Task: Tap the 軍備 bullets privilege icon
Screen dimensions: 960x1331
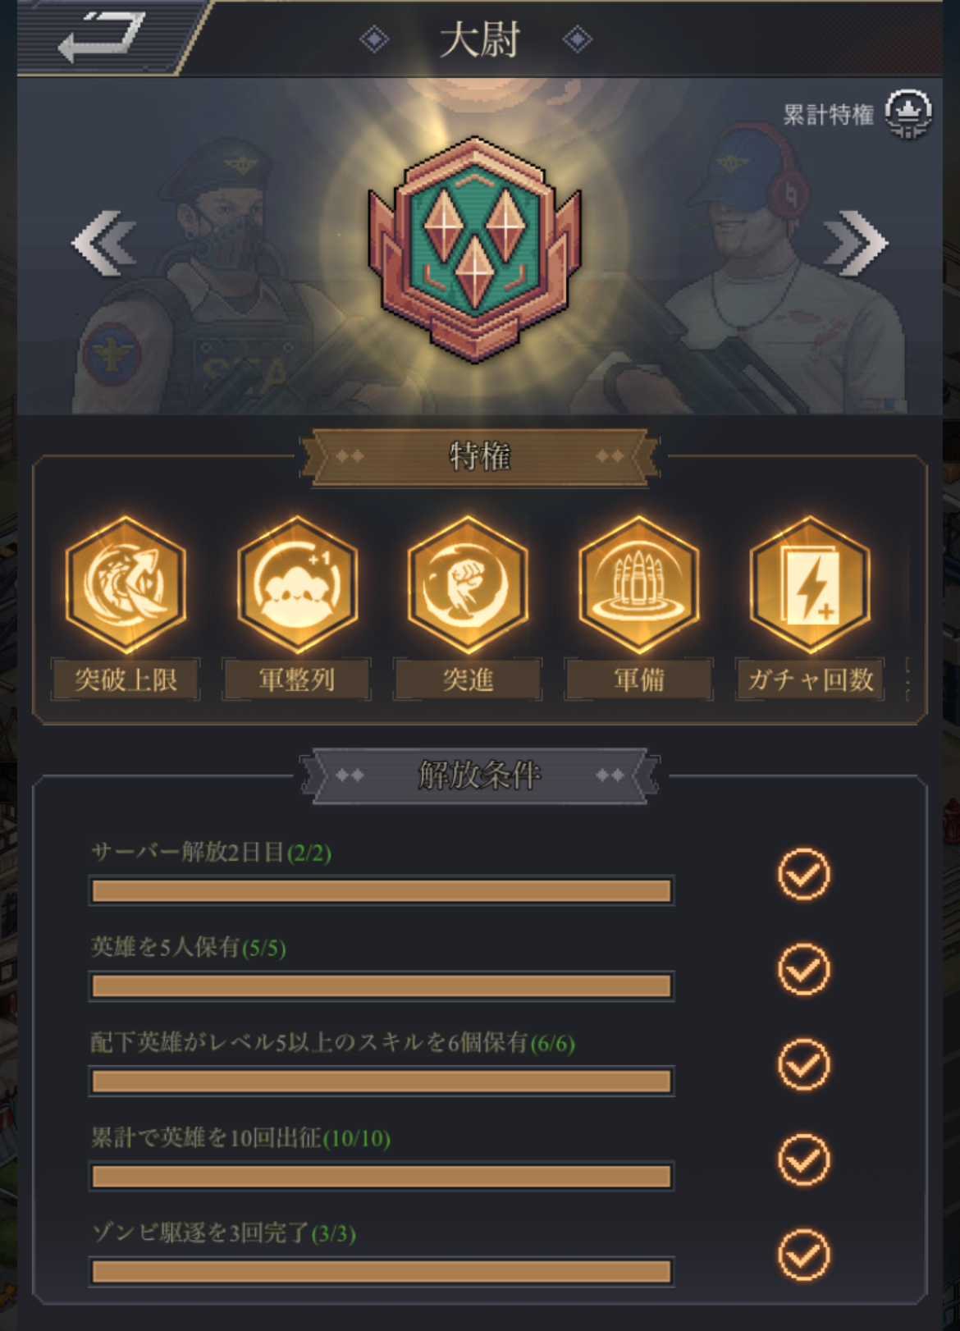Action: tap(639, 584)
